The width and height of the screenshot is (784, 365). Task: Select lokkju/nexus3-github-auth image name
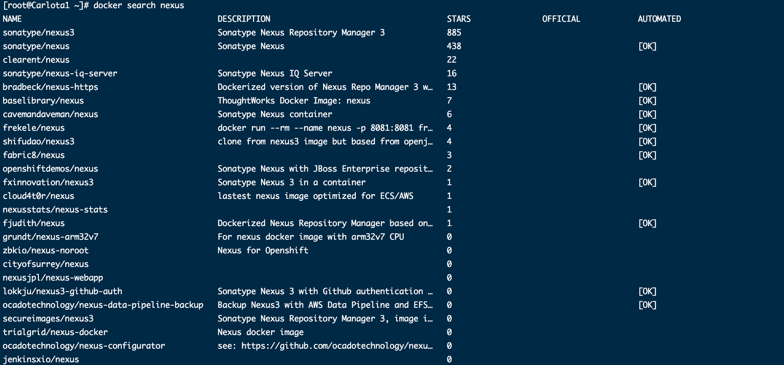(62, 291)
